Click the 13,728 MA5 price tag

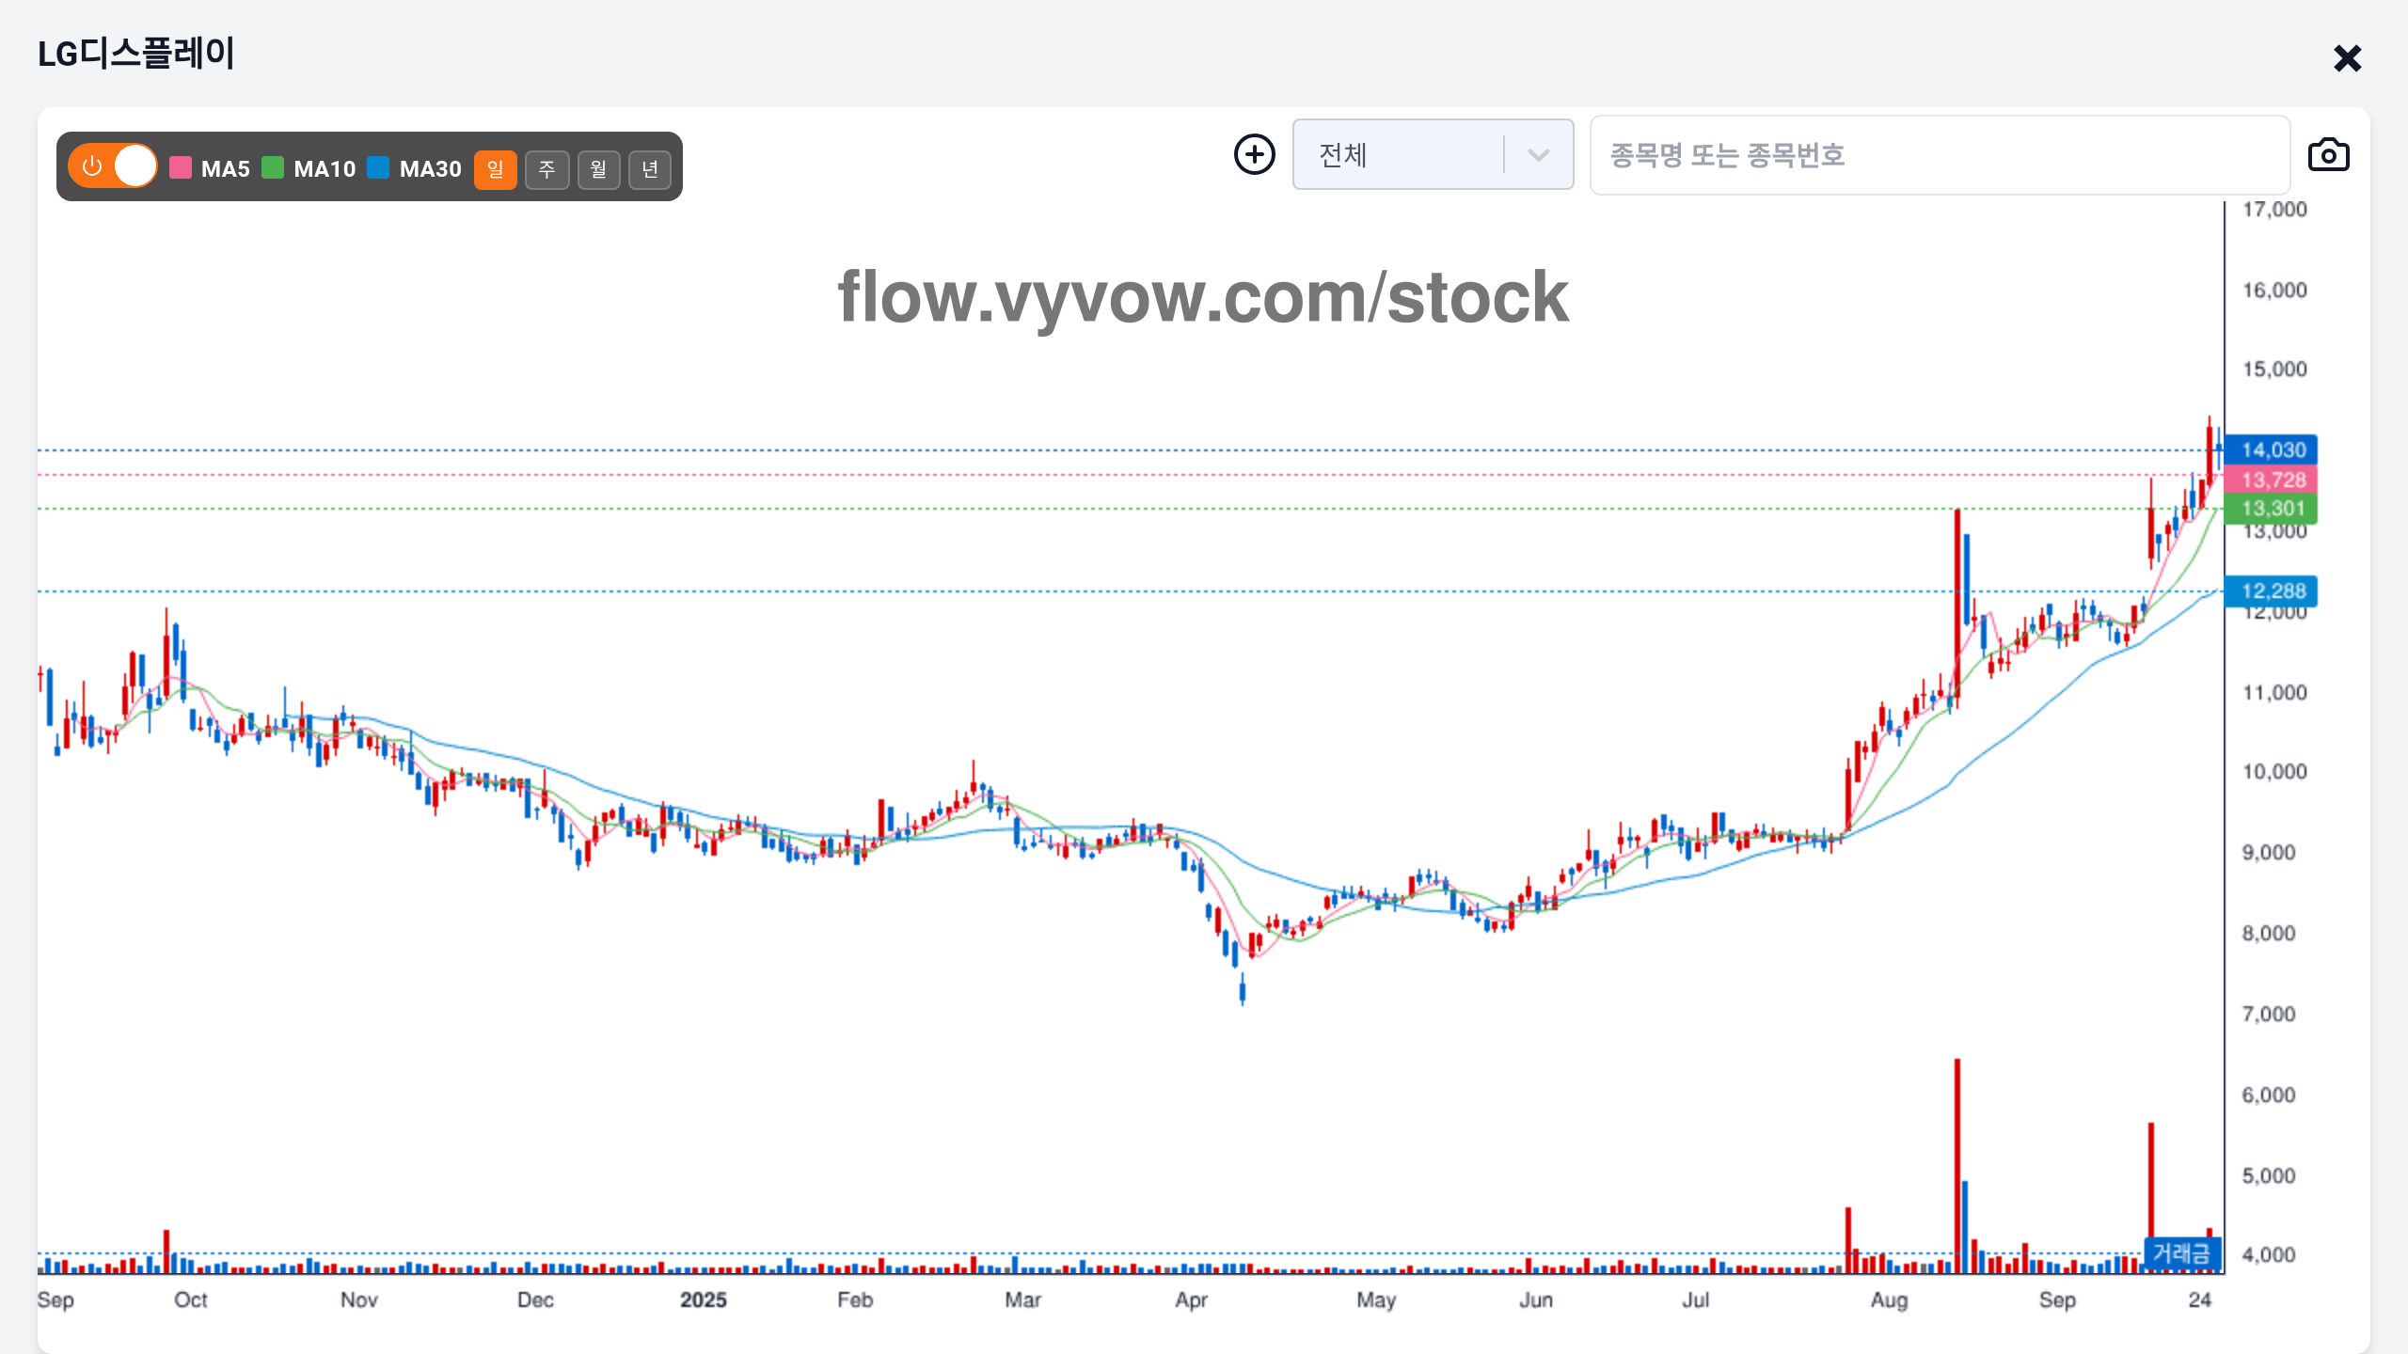2272,480
